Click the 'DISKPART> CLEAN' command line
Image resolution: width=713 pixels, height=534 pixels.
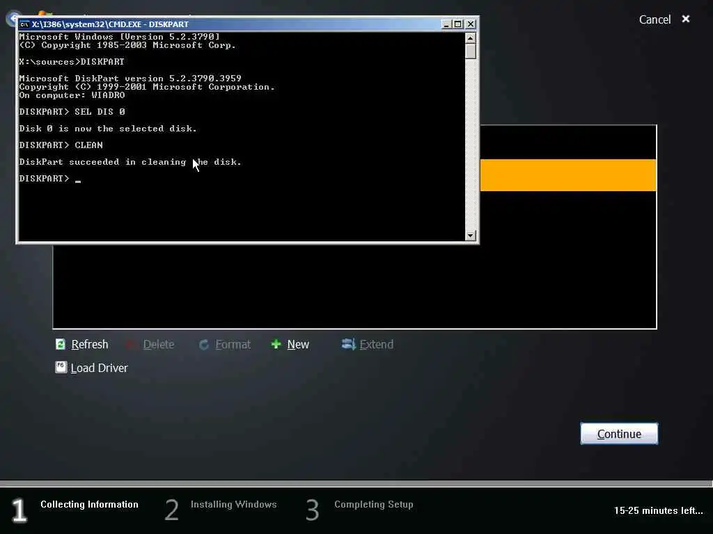coord(61,145)
